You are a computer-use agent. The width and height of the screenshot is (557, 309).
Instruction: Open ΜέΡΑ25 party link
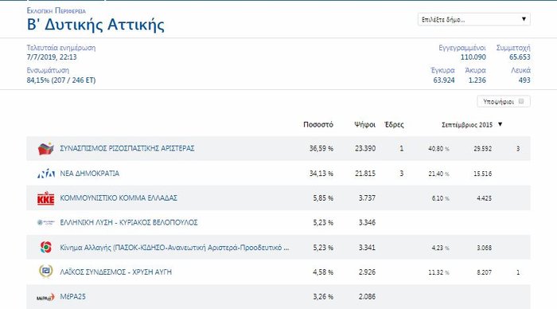pos(73,296)
